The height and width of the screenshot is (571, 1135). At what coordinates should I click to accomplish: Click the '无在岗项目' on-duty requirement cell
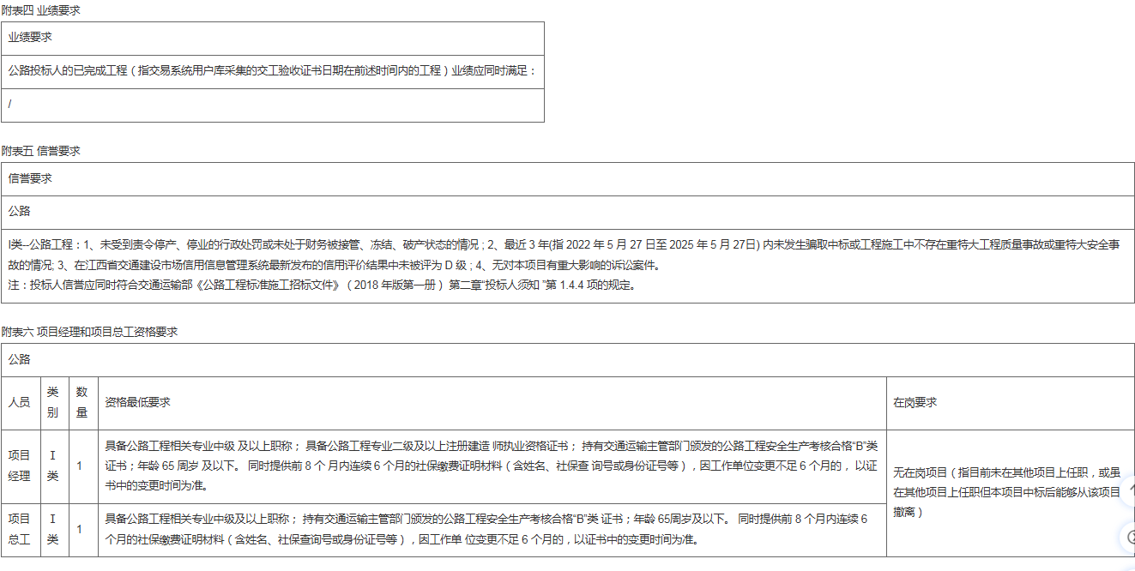pyautogui.click(x=1011, y=493)
